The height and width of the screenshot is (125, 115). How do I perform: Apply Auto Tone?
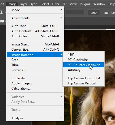35,26
